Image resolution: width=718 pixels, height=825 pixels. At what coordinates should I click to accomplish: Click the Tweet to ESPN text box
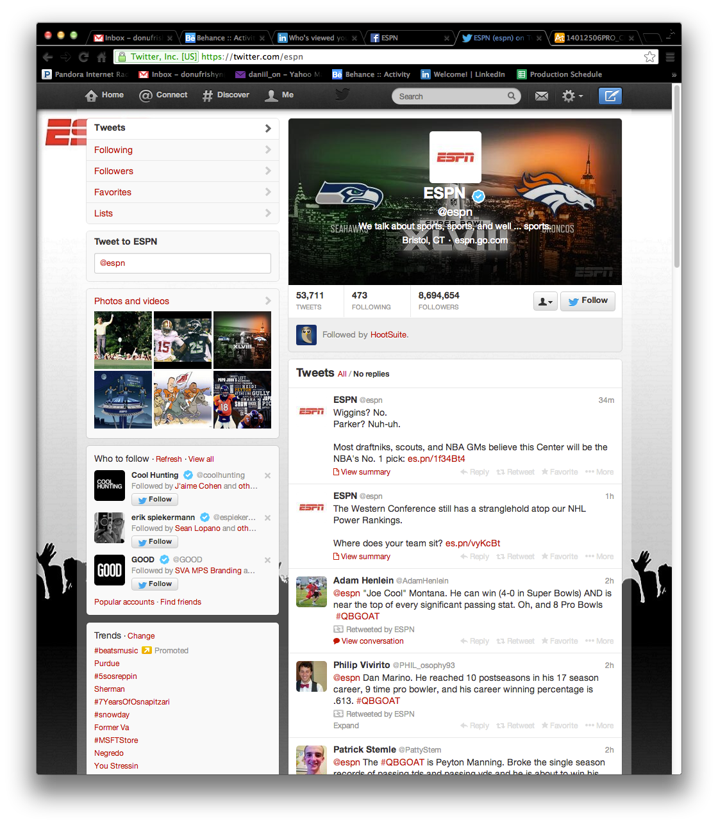183,263
